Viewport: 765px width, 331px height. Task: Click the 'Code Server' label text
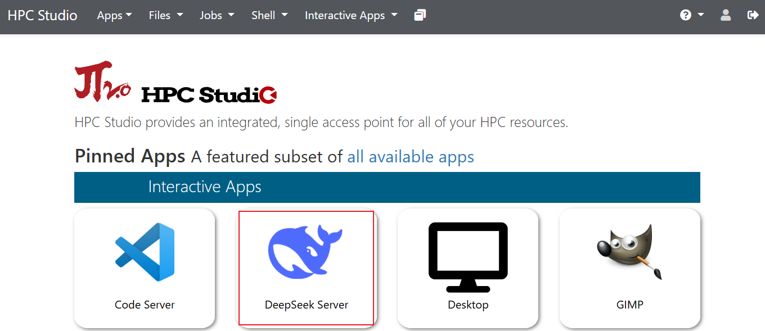coord(145,305)
